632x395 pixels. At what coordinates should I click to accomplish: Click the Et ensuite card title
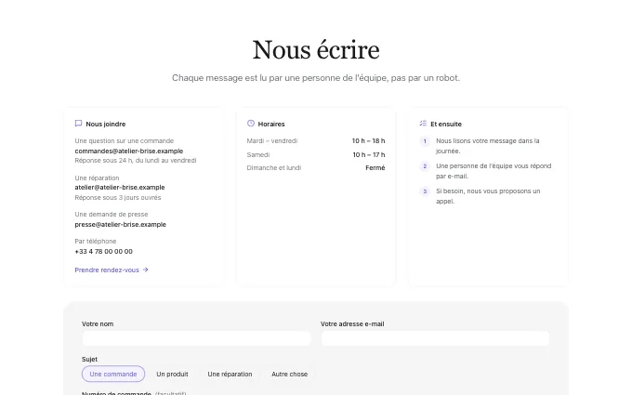[446, 125]
